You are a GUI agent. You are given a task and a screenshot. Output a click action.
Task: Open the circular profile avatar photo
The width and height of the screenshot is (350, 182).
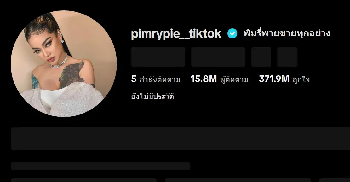coord(64,63)
